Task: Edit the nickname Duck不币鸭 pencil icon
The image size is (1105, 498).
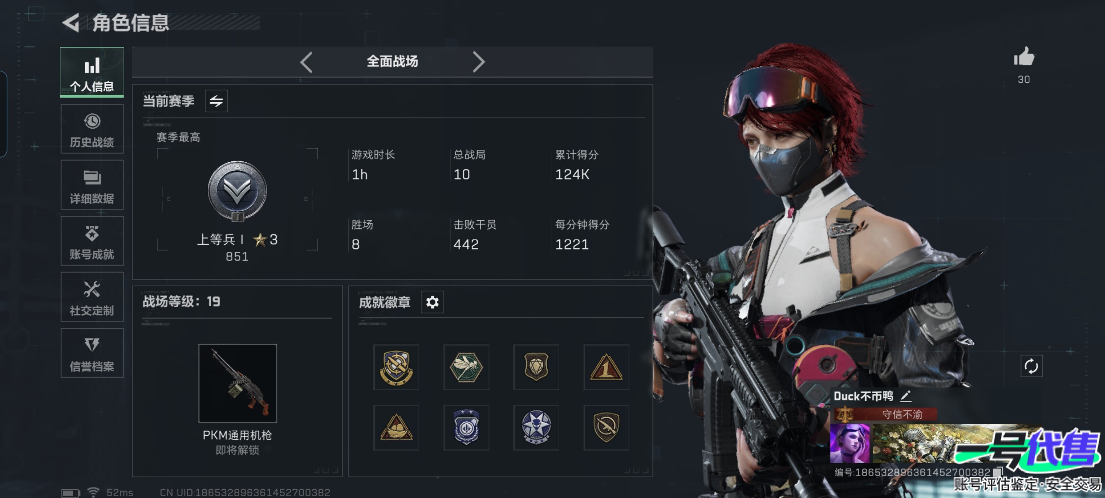Action: point(905,396)
